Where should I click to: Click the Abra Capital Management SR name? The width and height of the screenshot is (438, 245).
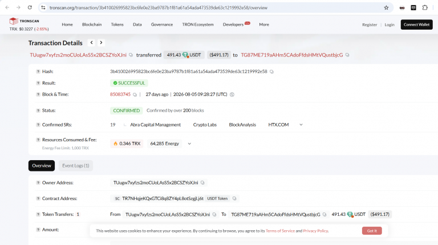pos(155,125)
